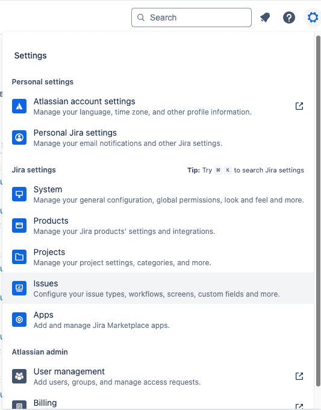Click 'Manage your email notifications' description text
Viewport: 321px width, 410px height.
[x=128, y=143]
